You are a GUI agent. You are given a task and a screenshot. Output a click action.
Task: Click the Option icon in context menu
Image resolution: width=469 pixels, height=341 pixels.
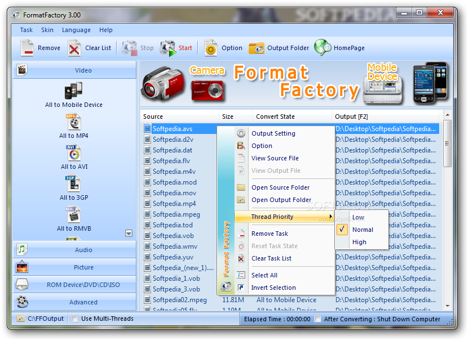coord(241,146)
